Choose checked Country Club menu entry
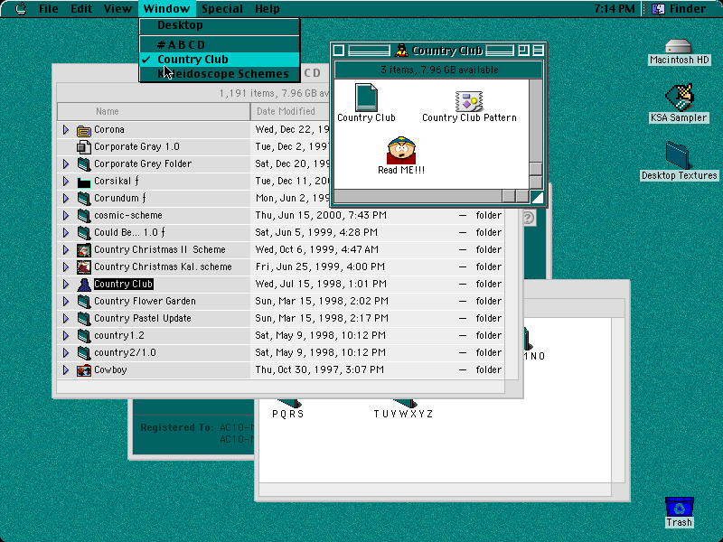The width and height of the screenshot is (723, 542). point(220,60)
